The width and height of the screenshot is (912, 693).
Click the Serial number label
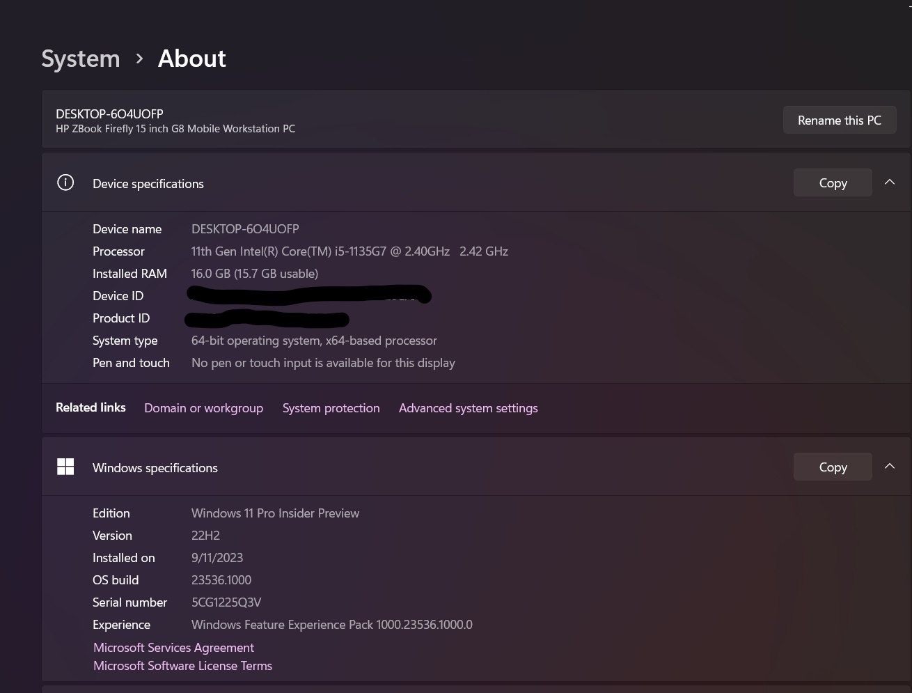coord(130,602)
